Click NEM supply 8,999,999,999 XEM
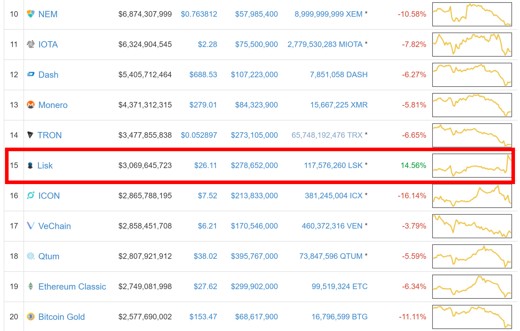Viewport: 520px width, 331px height. point(329,14)
